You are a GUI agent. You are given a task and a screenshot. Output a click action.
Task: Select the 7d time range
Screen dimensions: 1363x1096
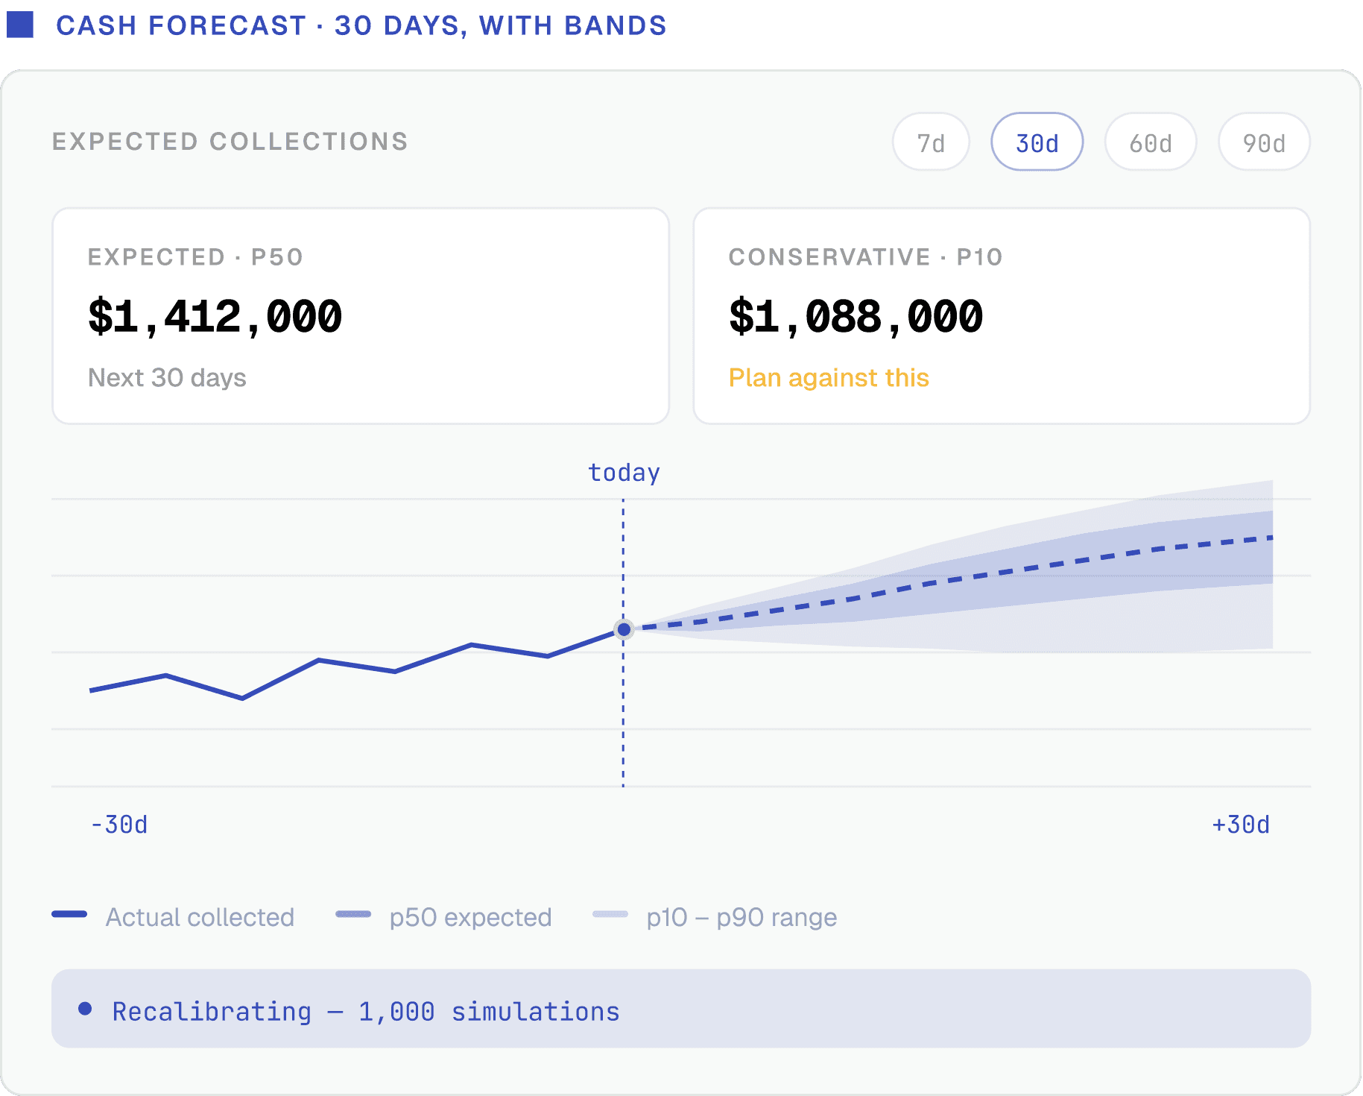click(x=931, y=142)
